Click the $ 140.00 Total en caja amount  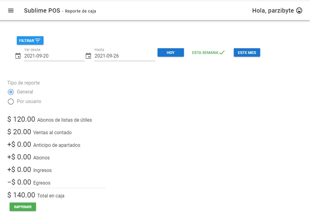point(21,195)
